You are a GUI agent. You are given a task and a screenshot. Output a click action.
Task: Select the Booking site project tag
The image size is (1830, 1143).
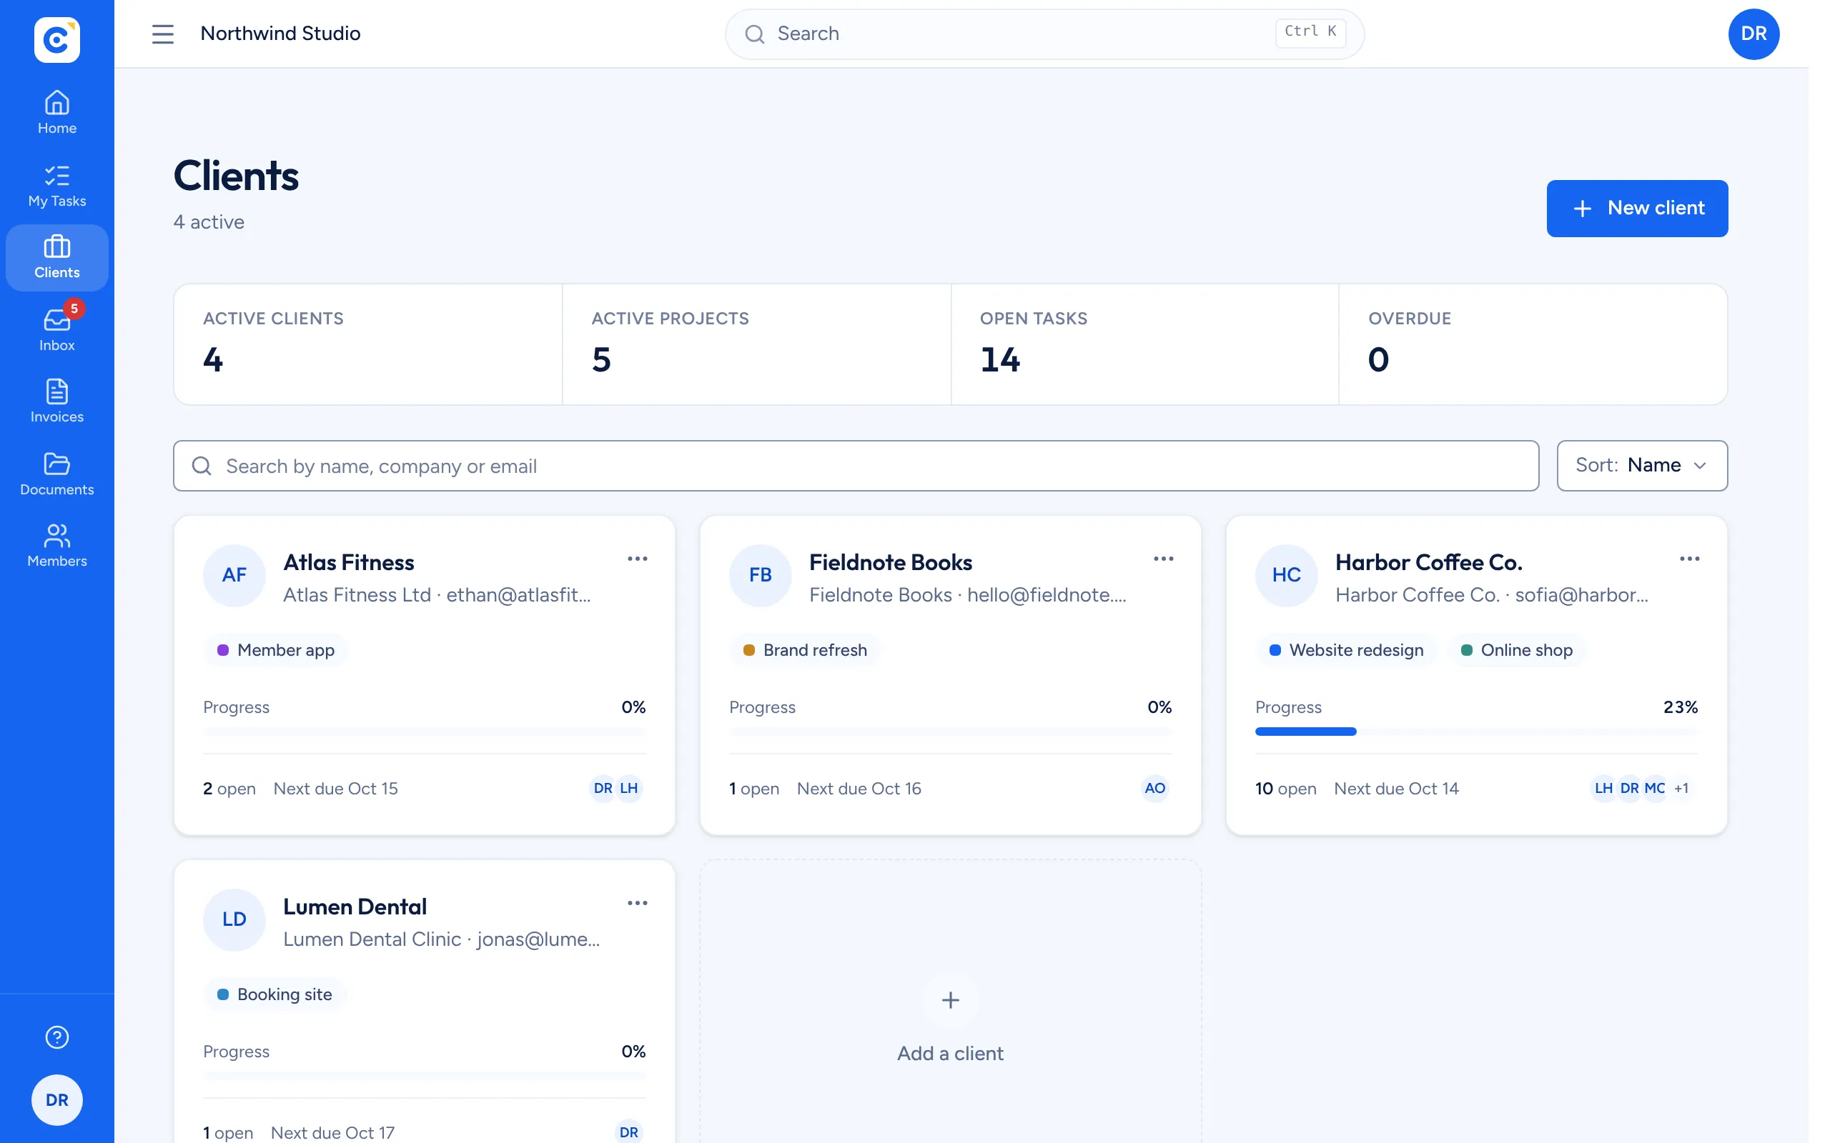275,994
